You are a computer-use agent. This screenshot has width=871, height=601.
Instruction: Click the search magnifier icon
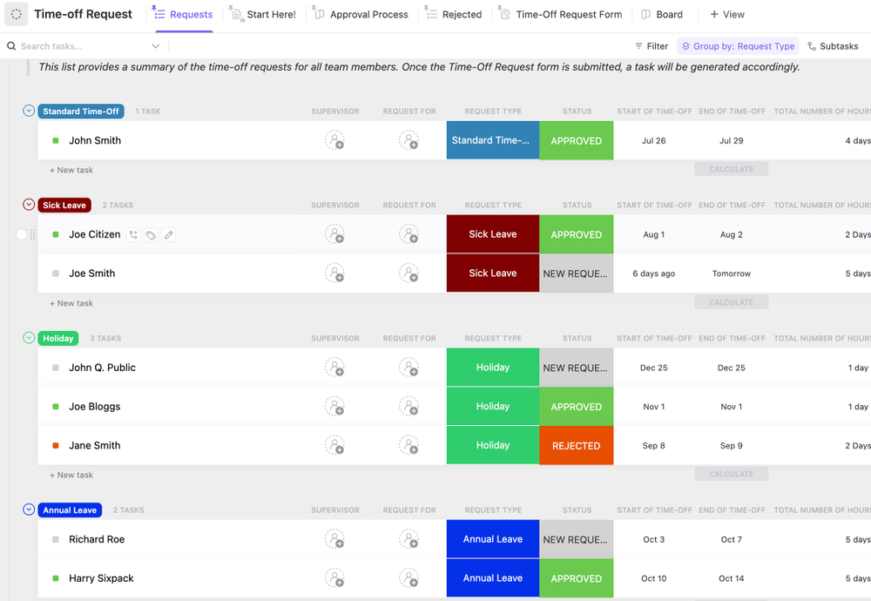11,46
